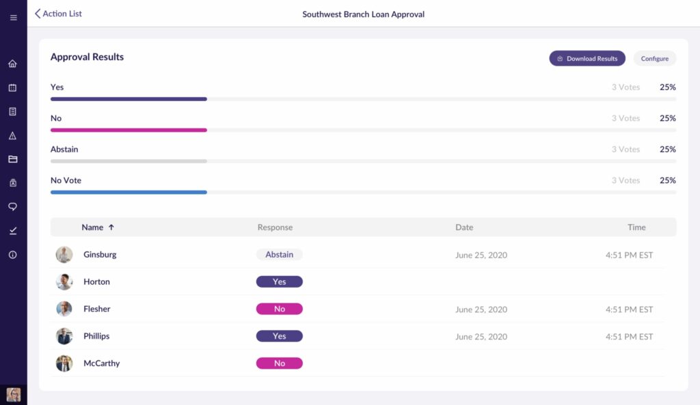Click Ginsburg's Abstain response badge
Screen dimensions: 700x405
click(x=279, y=255)
